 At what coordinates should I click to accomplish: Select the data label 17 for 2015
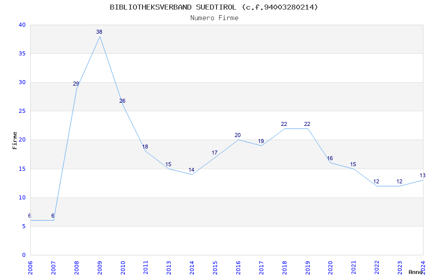[215, 153]
